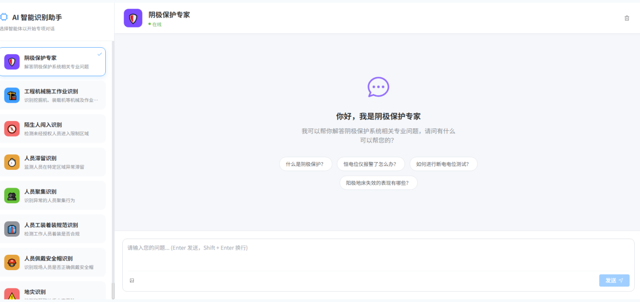The width and height of the screenshot is (640, 302).
Task: Click the AI chip logo icon
Action: point(4,17)
